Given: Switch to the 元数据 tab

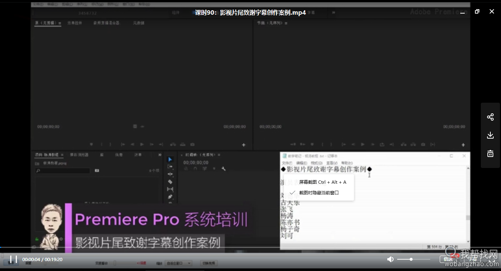Looking at the screenshot, I should tap(139, 23).
